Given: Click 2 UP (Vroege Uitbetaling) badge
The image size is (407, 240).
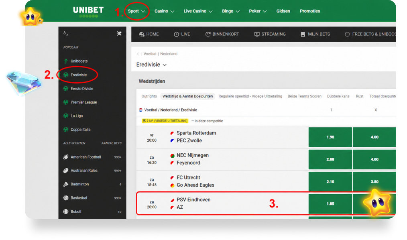Looking at the screenshot, I should click(x=165, y=121).
